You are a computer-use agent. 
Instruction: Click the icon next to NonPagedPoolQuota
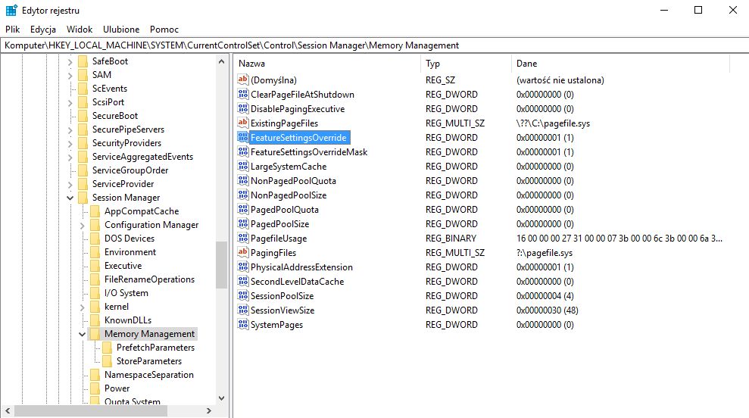click(242, 180)
